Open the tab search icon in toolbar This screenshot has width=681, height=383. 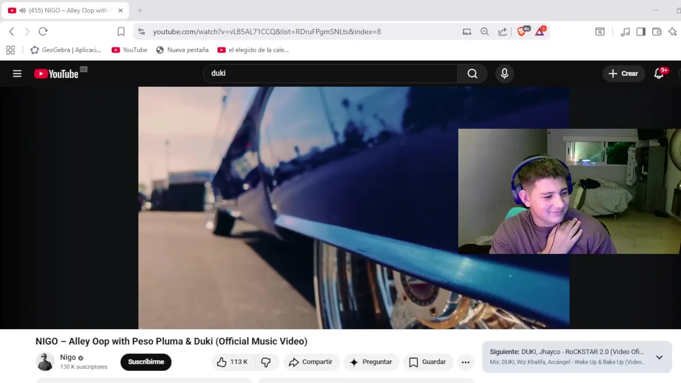click(600, 31)
